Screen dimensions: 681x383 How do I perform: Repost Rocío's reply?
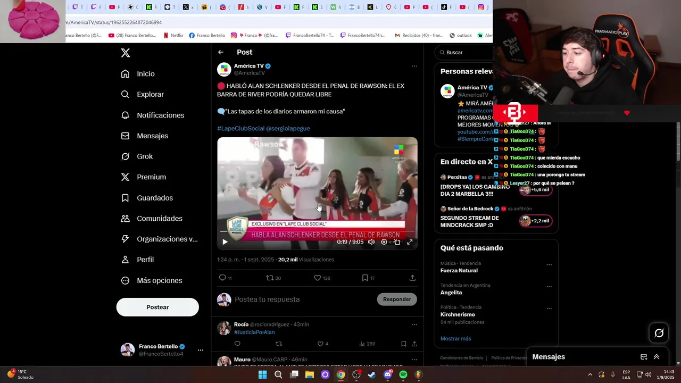tap(278, 344)
